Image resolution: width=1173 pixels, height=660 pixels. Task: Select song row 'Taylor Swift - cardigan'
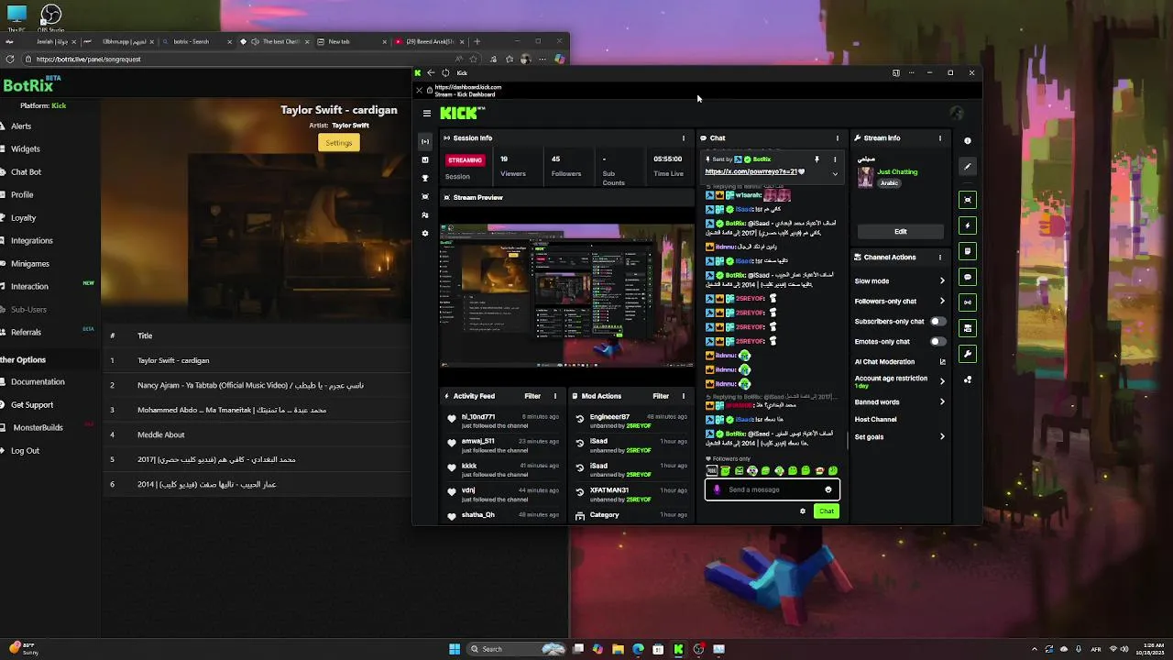tap(257, 360)
